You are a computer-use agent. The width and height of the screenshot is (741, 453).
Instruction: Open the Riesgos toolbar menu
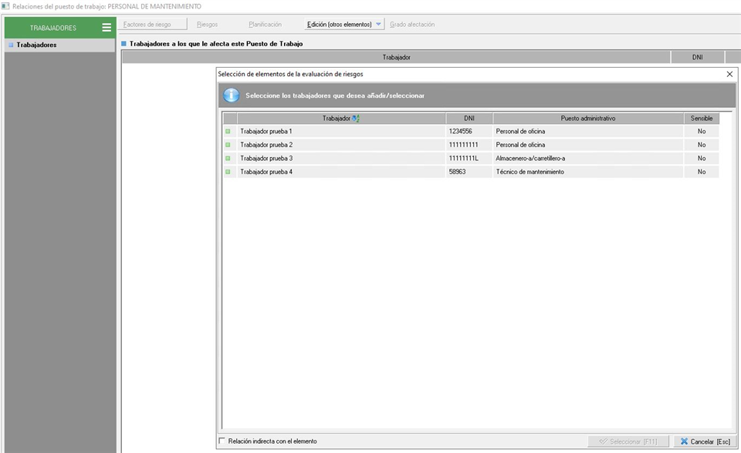(x=208, y=25)
